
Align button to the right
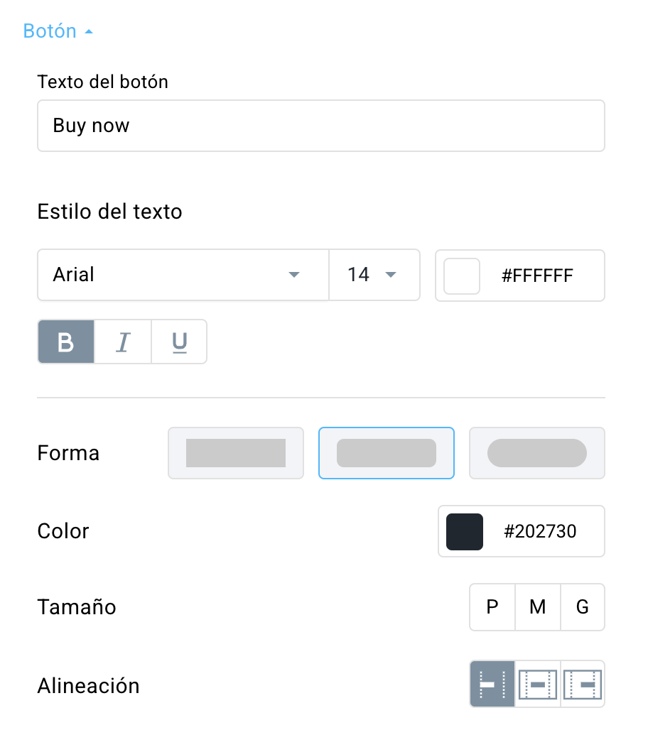(x=583, y=684)
